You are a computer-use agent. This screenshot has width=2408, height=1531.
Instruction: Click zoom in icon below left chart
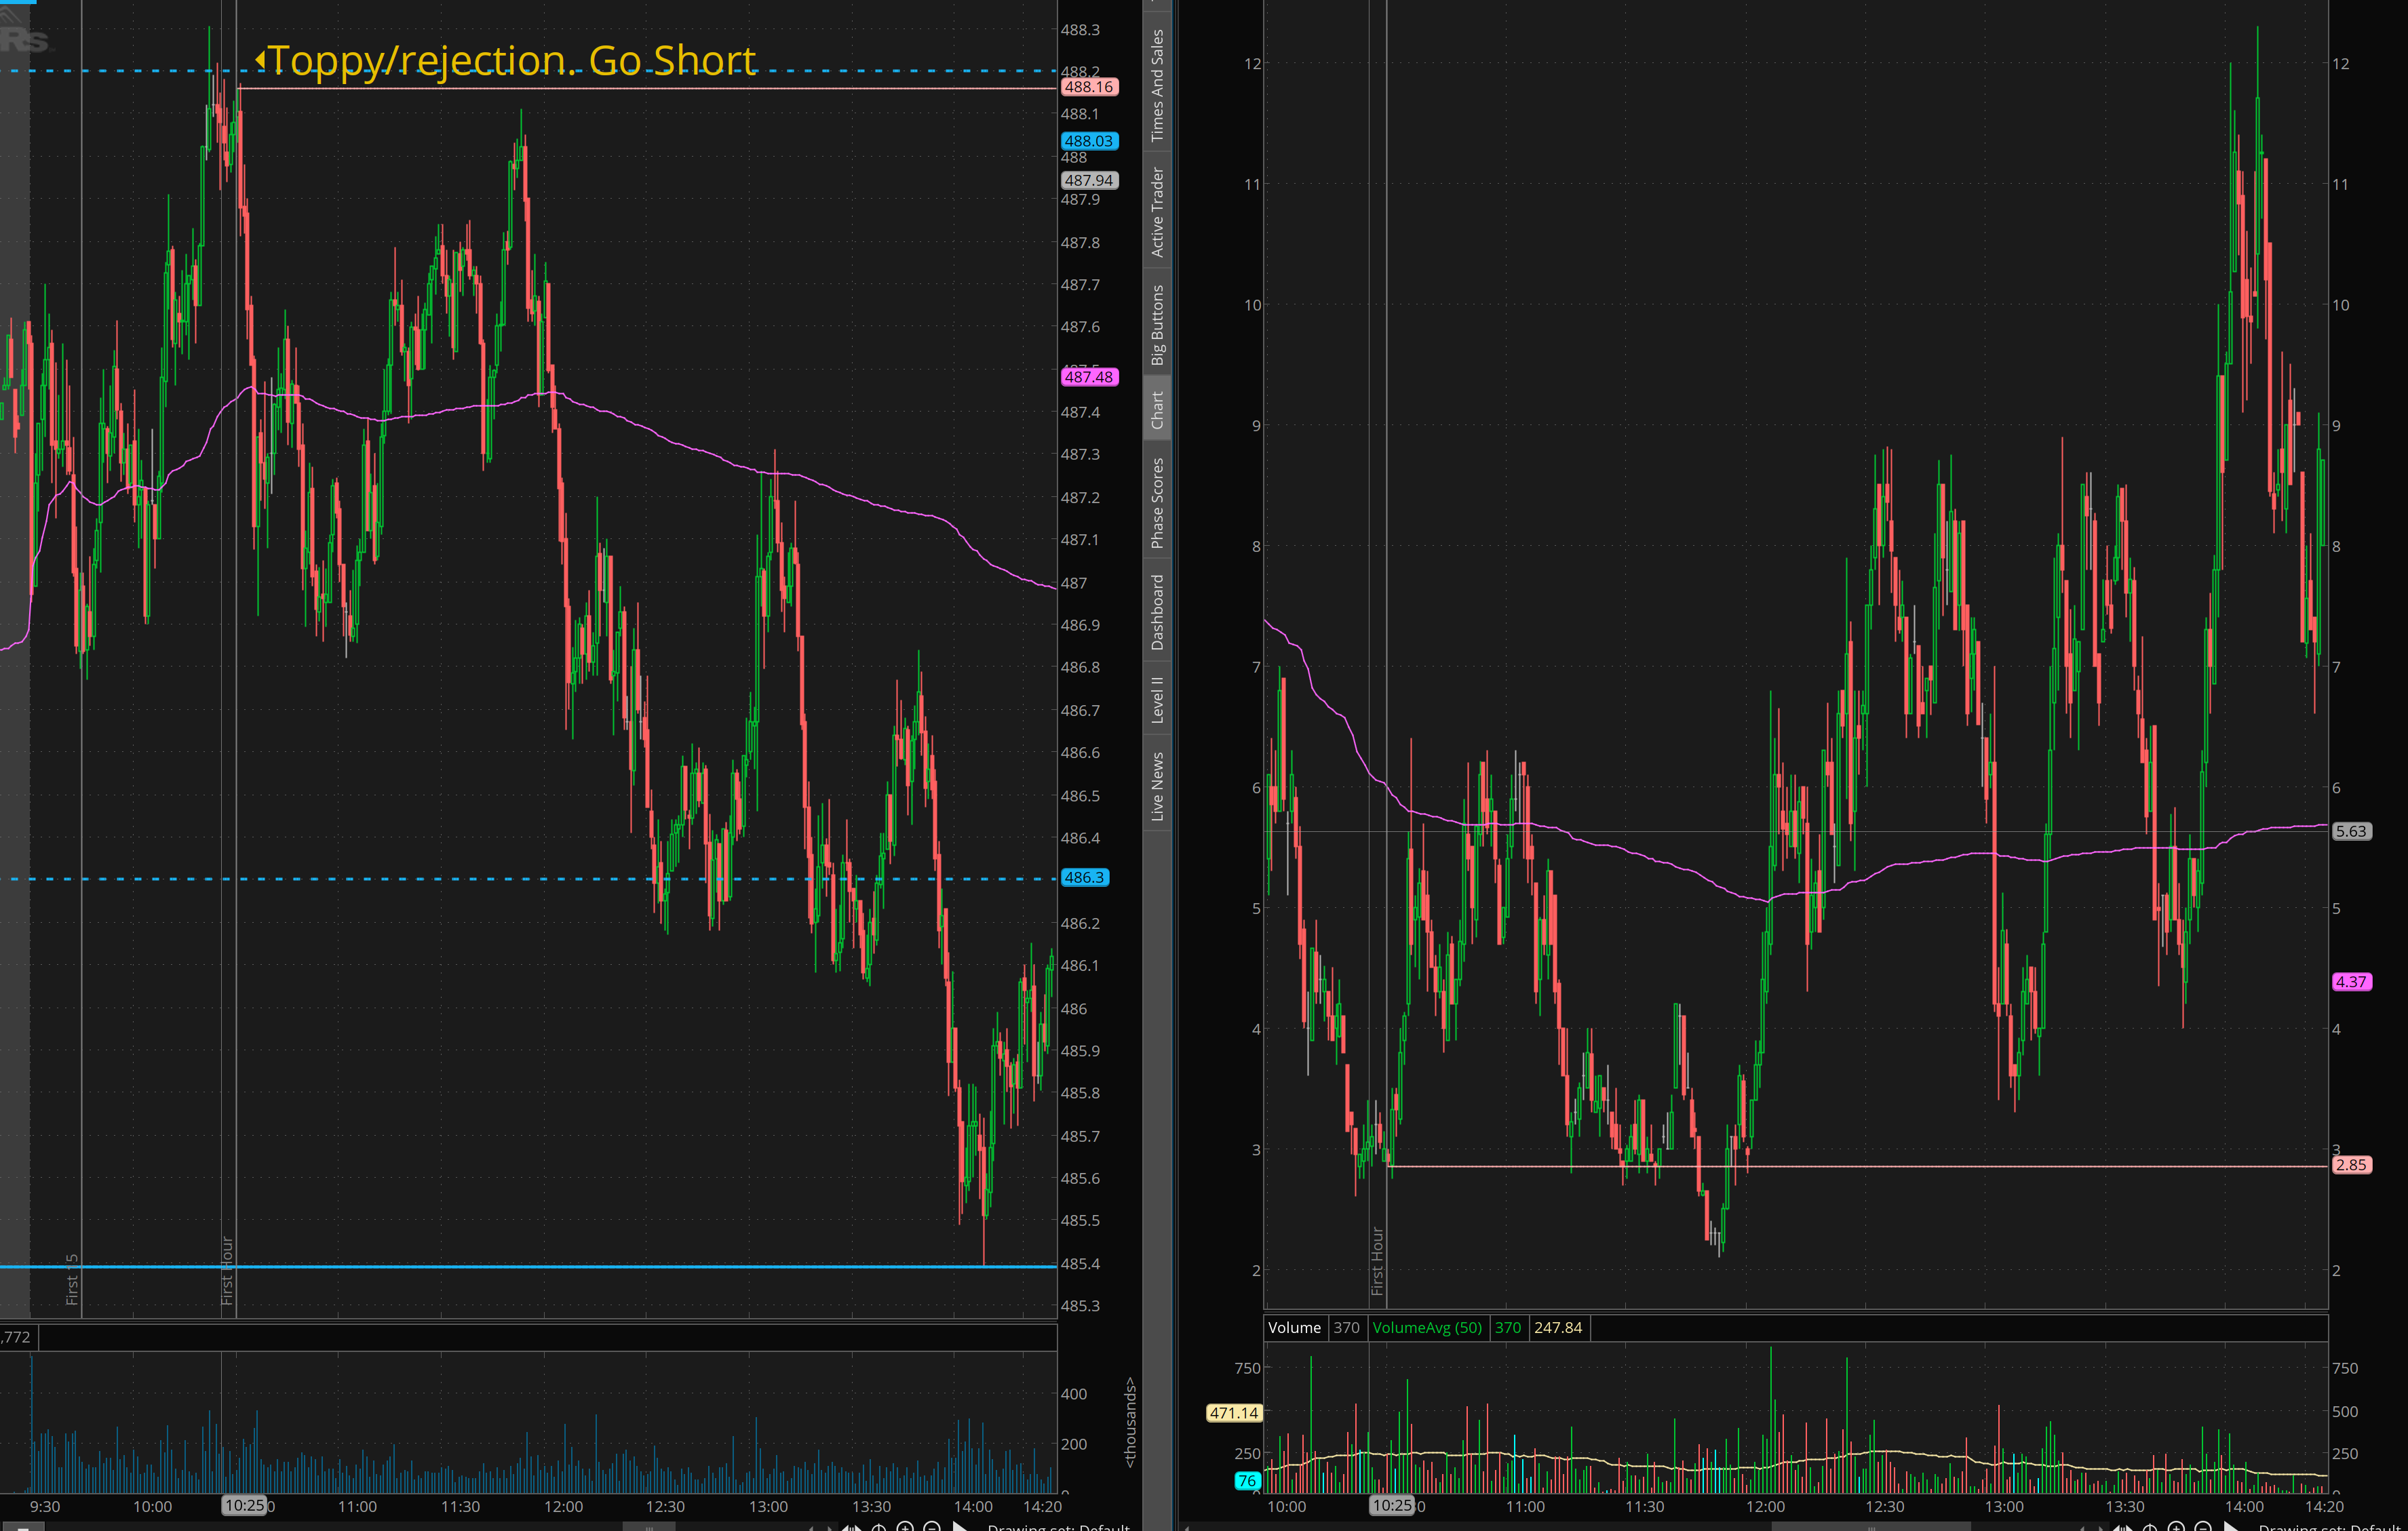[x=905, y=1528]
